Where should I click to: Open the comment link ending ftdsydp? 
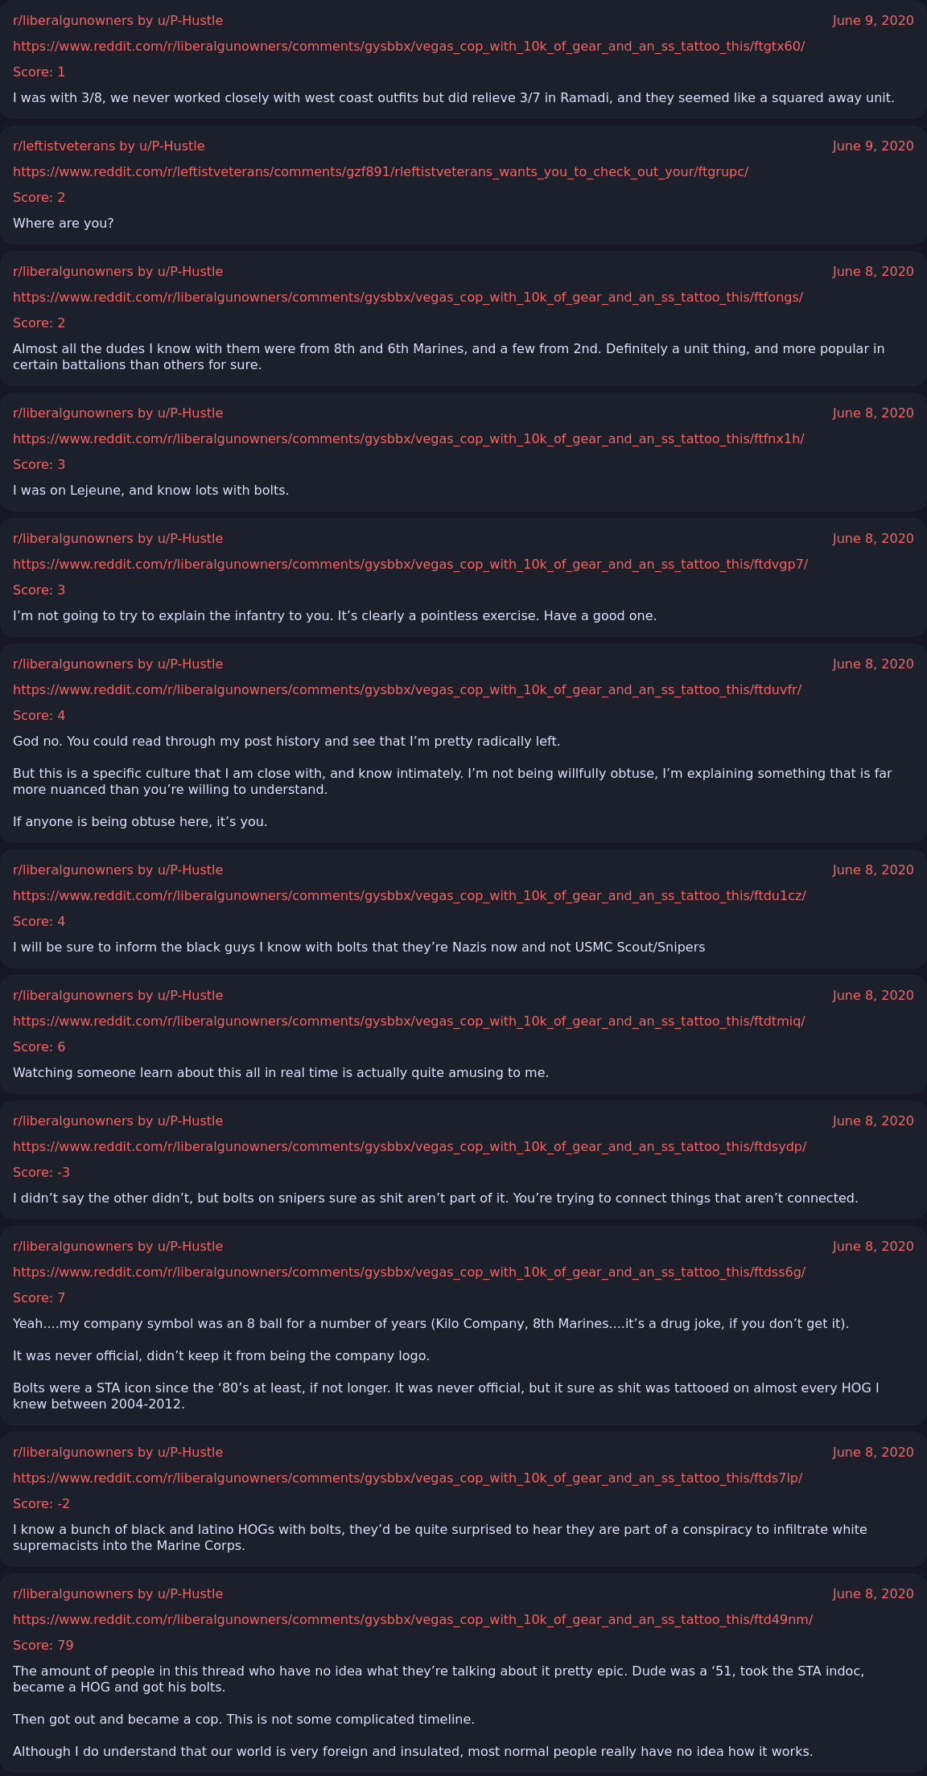tap(409, 1146)
